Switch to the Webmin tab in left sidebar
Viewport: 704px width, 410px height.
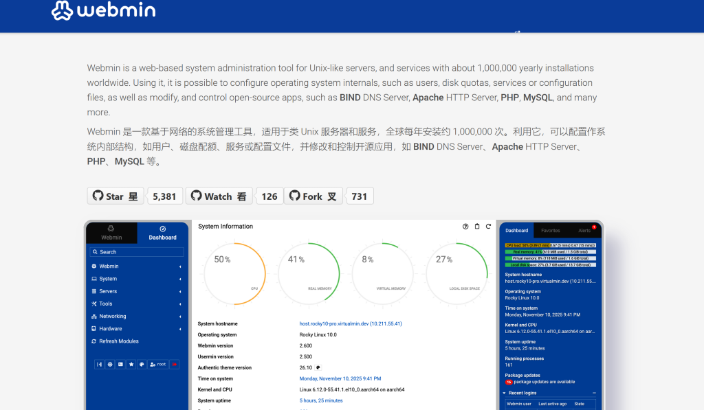pyautogui.click(x=111, y=233)
